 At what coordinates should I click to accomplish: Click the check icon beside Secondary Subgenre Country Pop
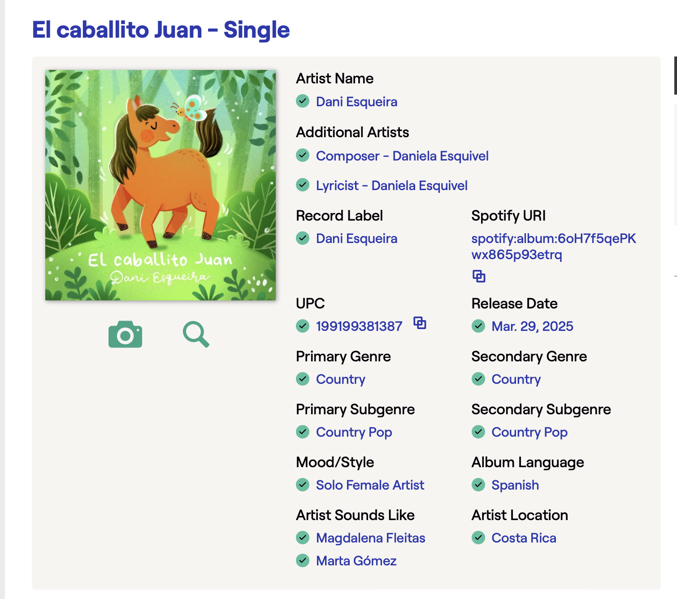click(x=478, y=432)
